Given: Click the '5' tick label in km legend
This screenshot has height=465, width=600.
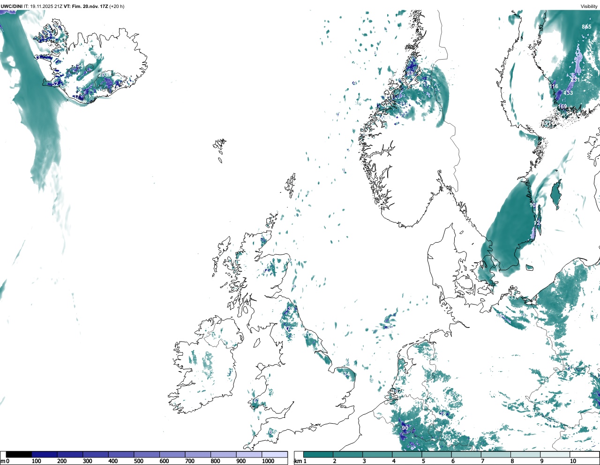Looking at the screenshot, I should 423,461.
